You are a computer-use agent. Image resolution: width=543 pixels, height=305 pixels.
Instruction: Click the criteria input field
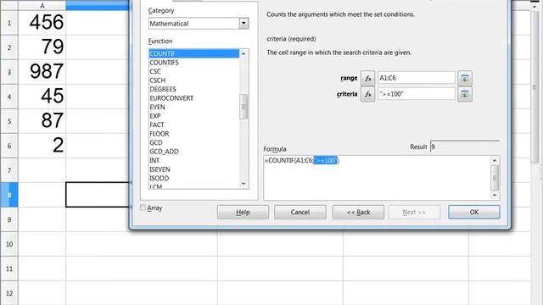pyautogui.click(x=417, y=94)
